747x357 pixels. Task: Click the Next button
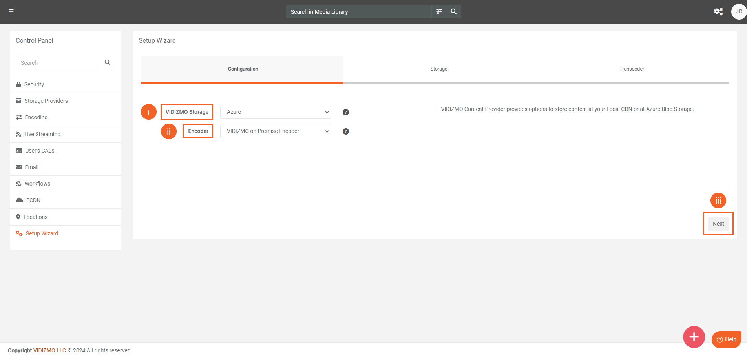coord(718,224)
